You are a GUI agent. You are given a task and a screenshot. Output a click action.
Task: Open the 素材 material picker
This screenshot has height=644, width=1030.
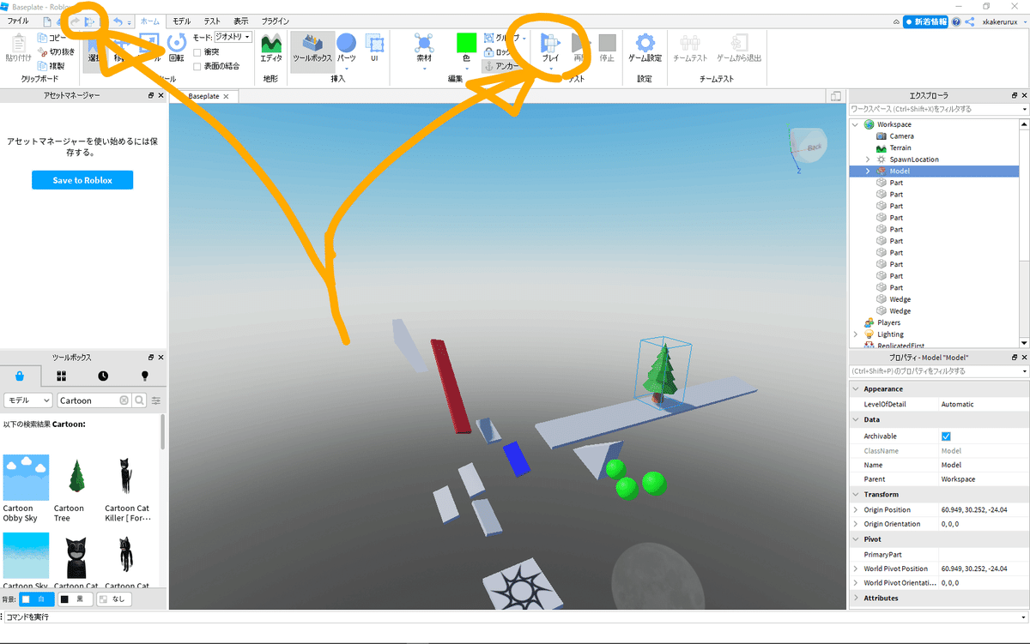[x=424, y=48]
